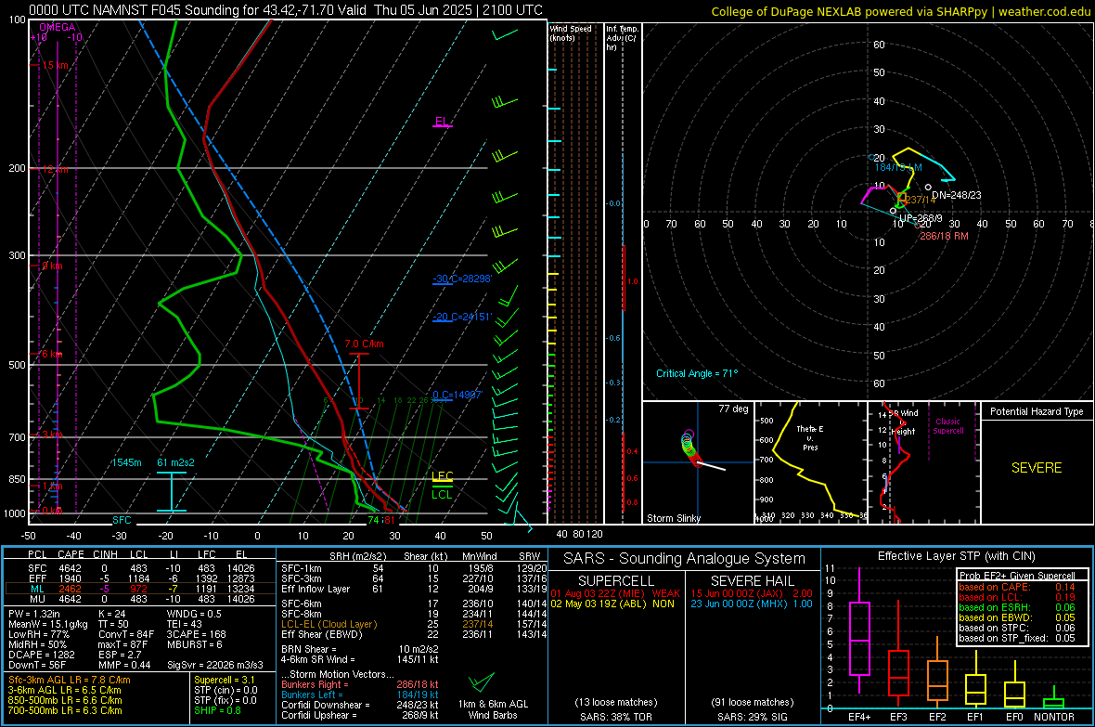Screen dimensions: 1095x727
Task: Click the 'DCAPE = 1282' value
Action: pos(41,655)
